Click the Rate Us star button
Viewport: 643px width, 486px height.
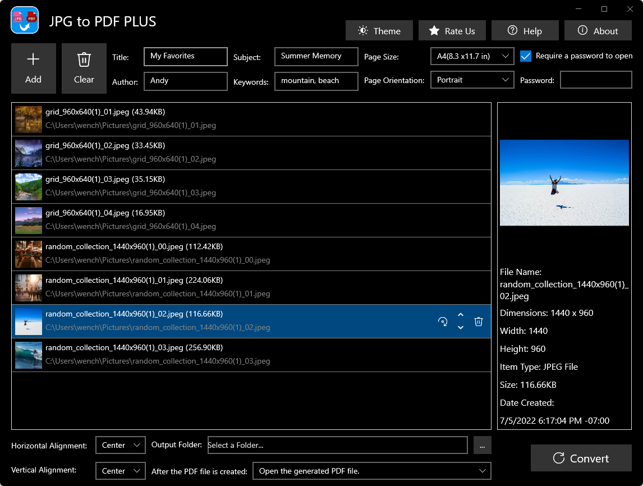[452, 31]
